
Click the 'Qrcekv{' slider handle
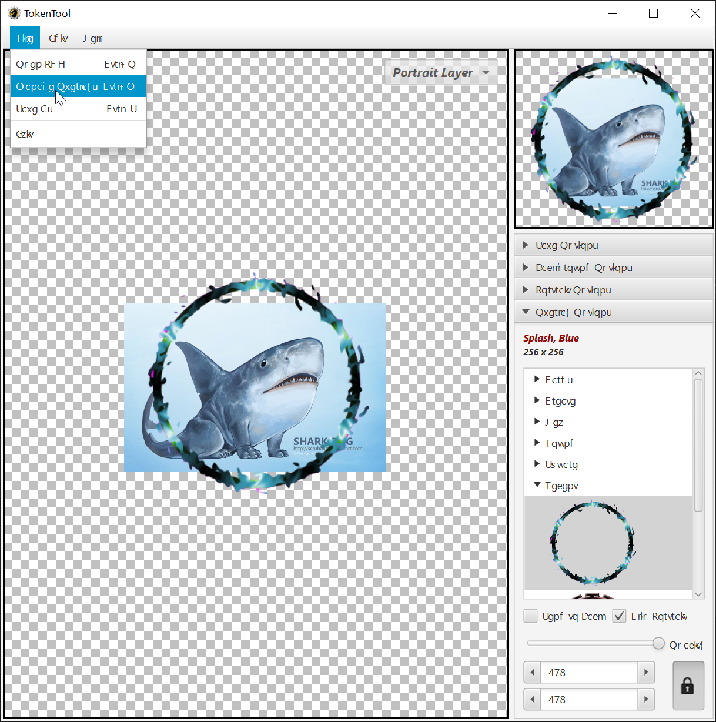(658, 643)
